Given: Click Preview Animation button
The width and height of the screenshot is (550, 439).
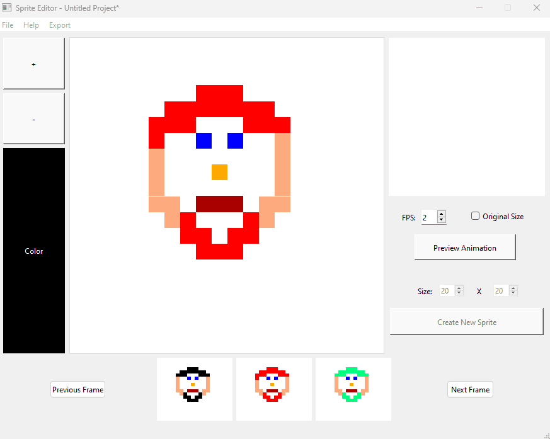Looking at the screenshot, I should [465, 248].
